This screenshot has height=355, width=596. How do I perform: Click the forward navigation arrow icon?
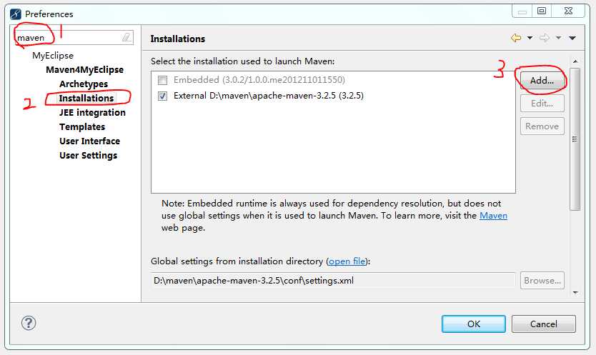tap(545, 38)
